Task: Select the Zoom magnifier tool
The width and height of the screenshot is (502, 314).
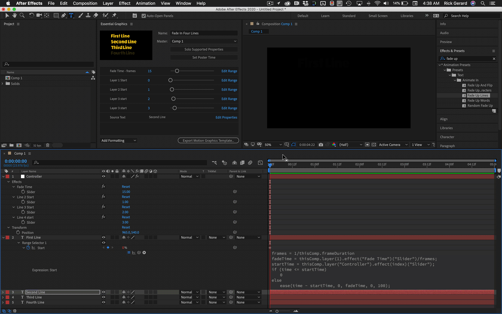Action: tap(22, 16)
